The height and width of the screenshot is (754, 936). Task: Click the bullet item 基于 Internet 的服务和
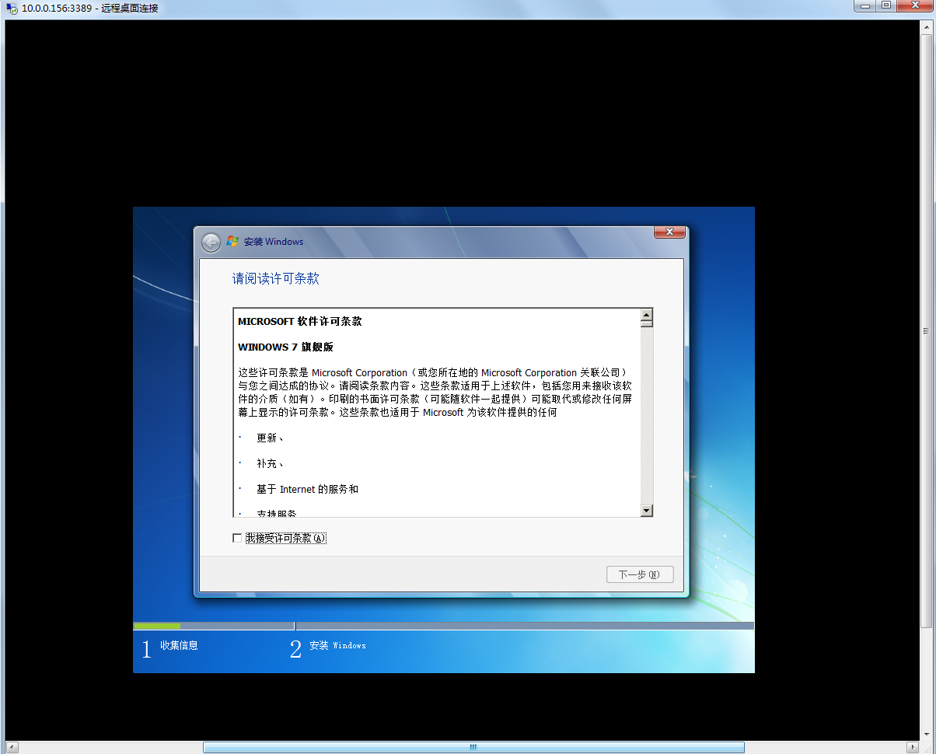click(x=308, y=489)
